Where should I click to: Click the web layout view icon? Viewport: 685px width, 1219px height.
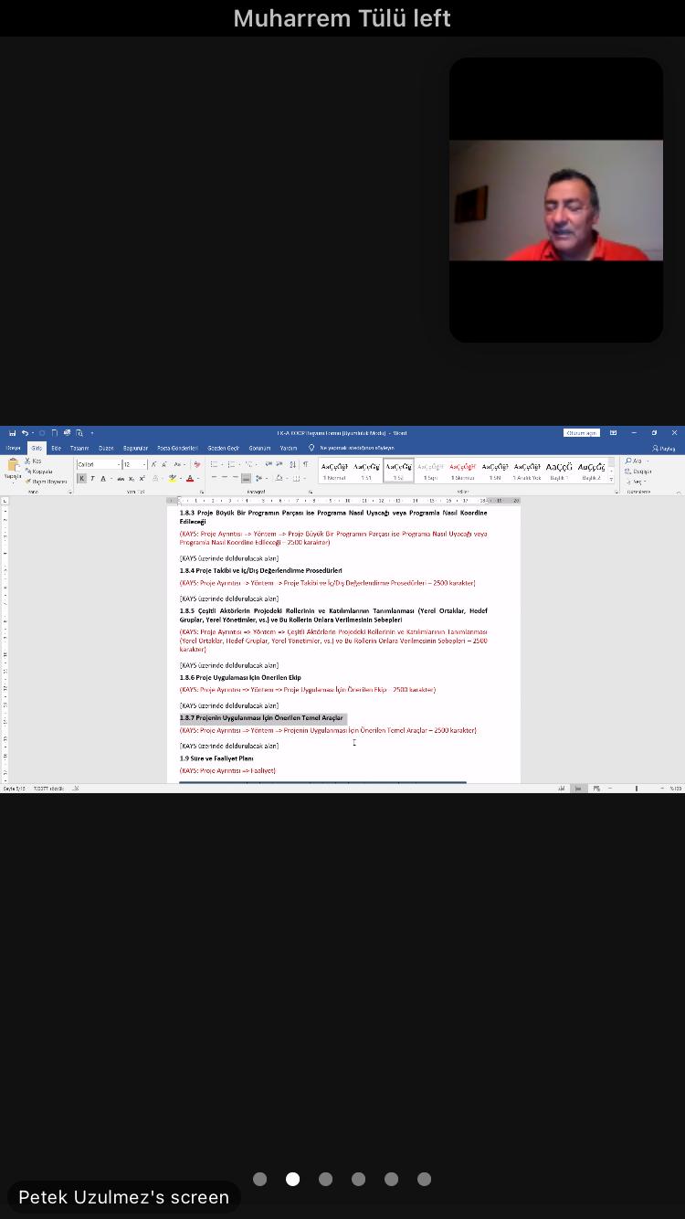(596, 788)
